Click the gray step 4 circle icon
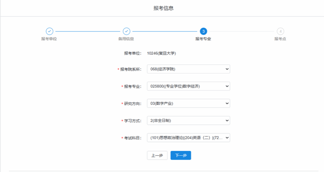324x172 pixels. [280, 31]
